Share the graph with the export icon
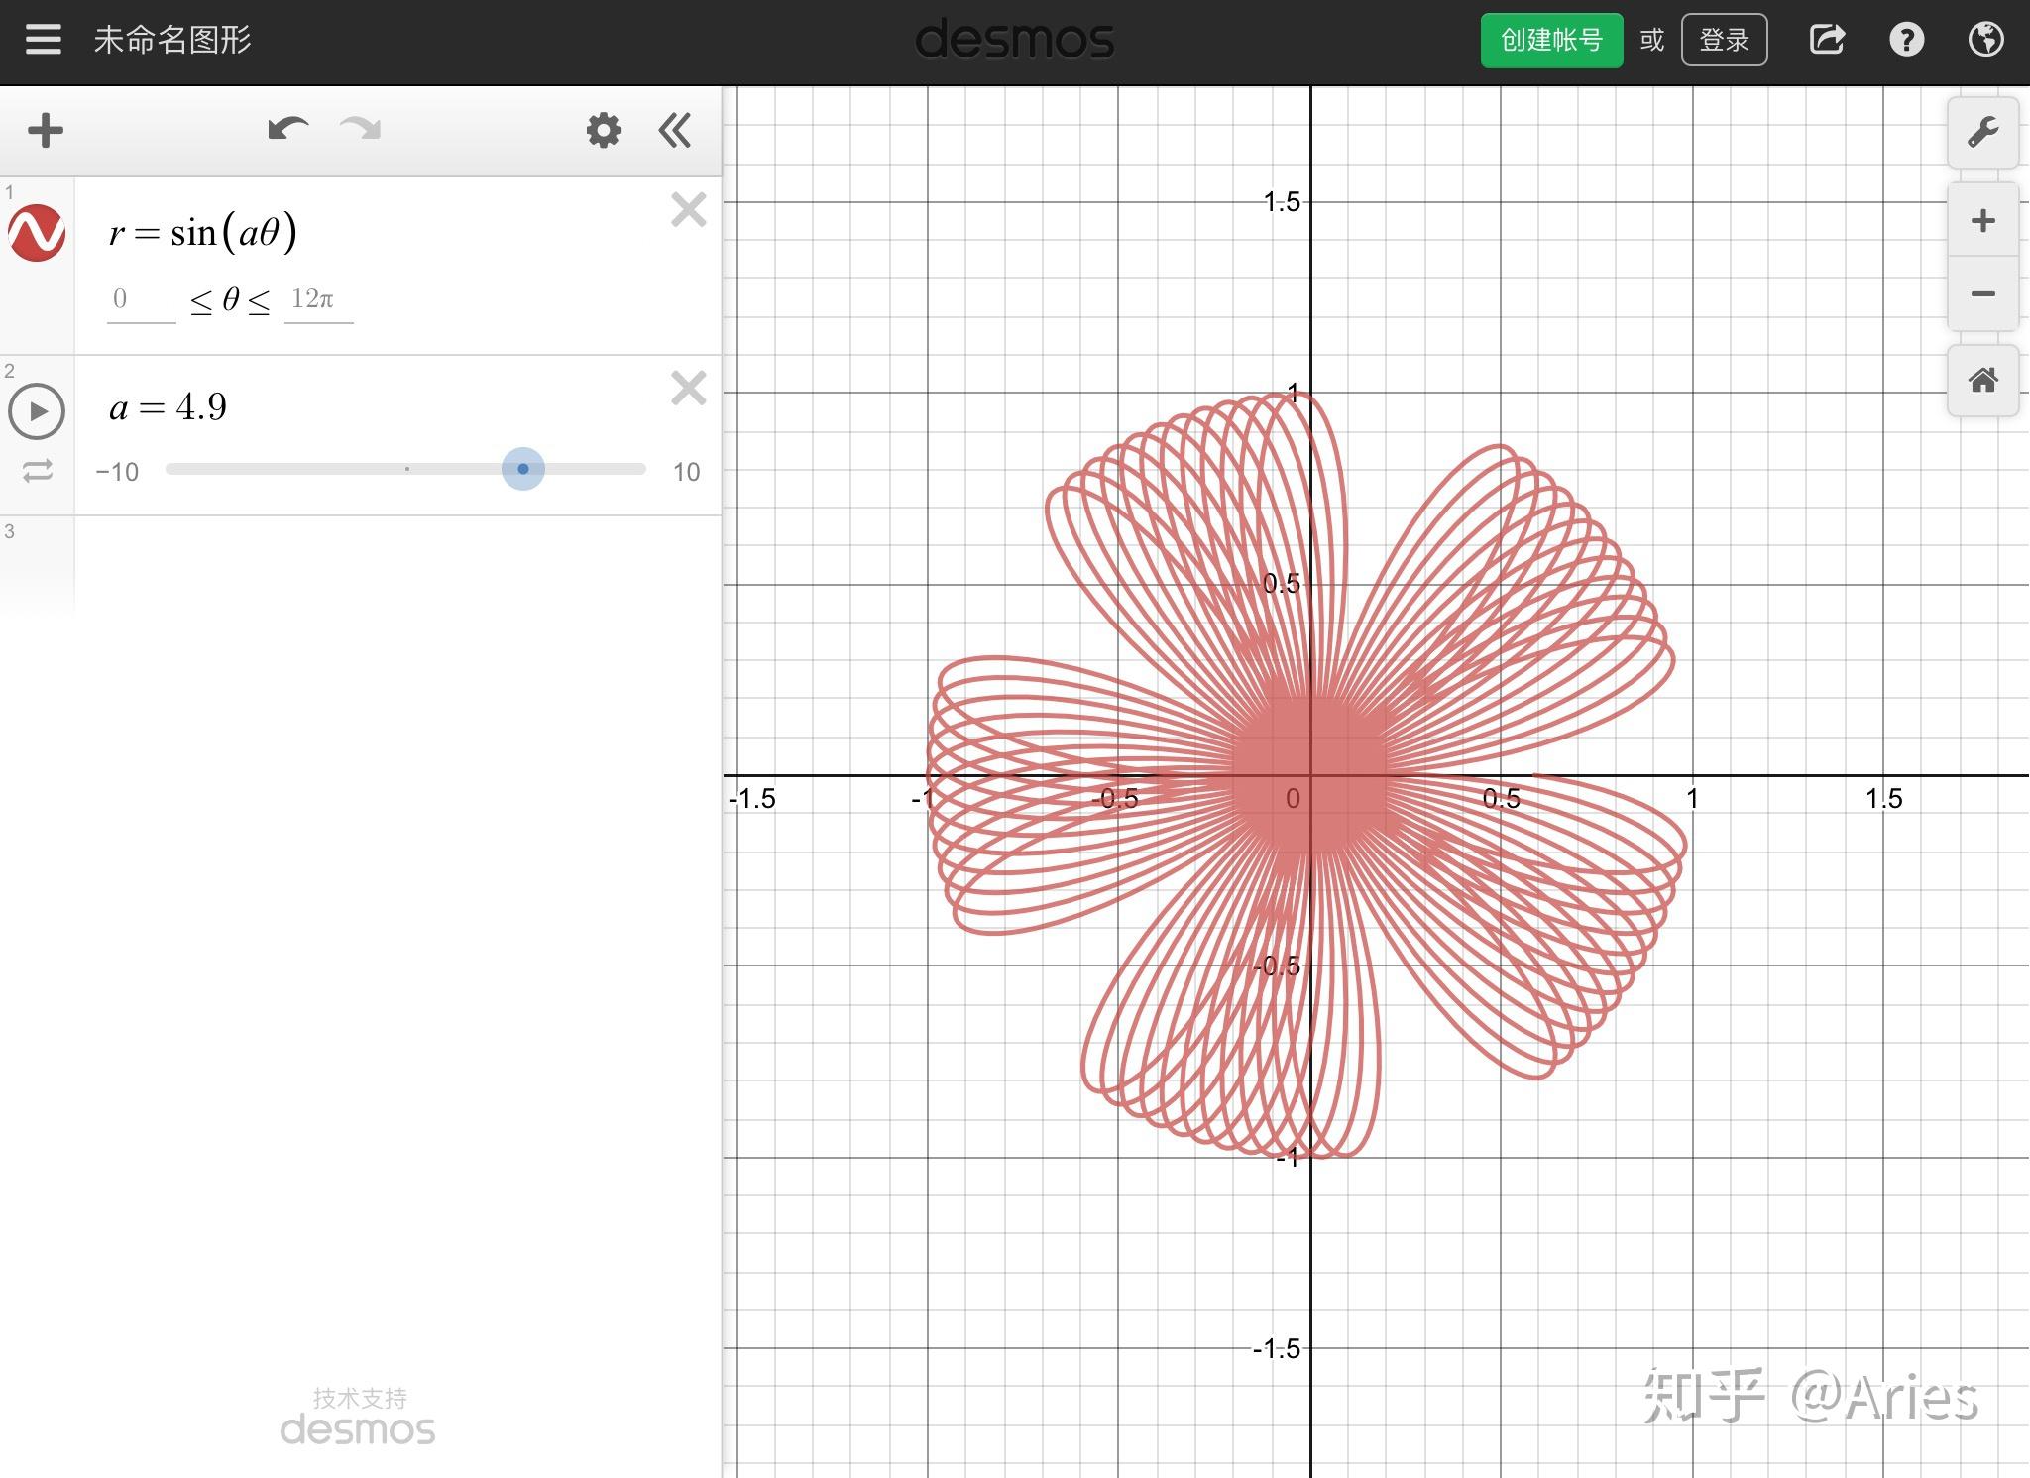2030x1478 pixels. point(1827,40)
